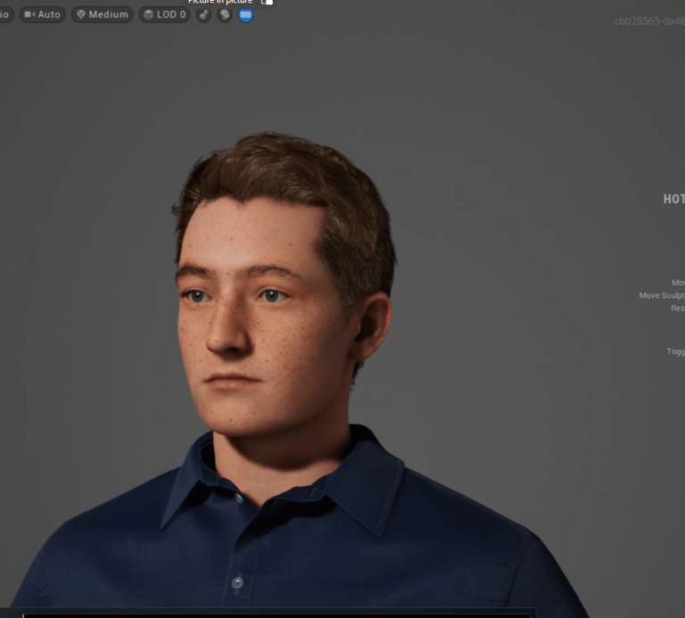Click the bone skeleton preview icon
The image size is (685, 618).
click(203, 15)
